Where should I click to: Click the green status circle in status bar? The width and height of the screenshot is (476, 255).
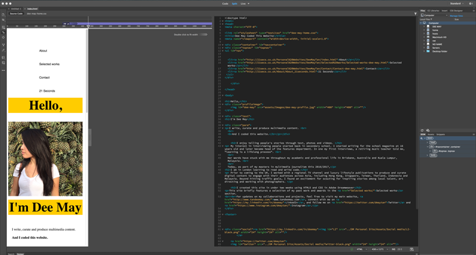pos(352,250)
